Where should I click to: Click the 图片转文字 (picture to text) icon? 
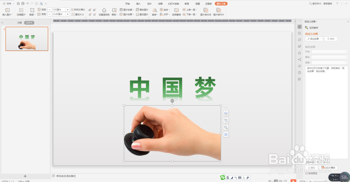click(x=205, y=10)
